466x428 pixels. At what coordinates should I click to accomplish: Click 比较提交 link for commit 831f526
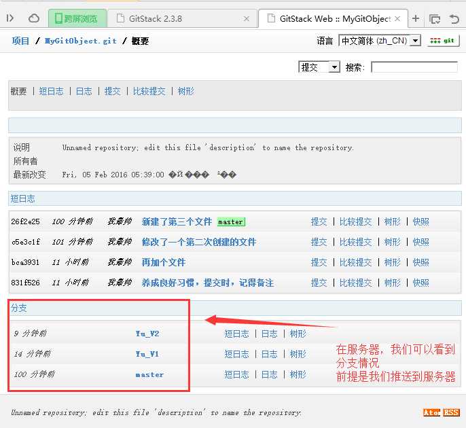(x=356, y=283)
